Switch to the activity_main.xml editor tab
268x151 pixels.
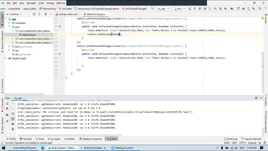[68, 14]
